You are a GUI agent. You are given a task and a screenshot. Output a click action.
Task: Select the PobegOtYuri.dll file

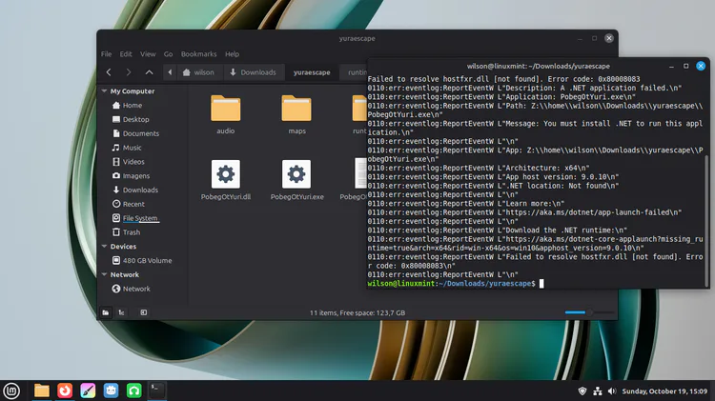pos(226,180)
